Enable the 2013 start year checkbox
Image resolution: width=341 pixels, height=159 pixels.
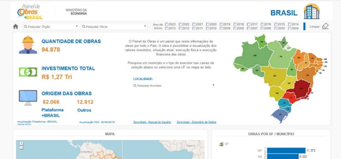click(x=167, y=28)
